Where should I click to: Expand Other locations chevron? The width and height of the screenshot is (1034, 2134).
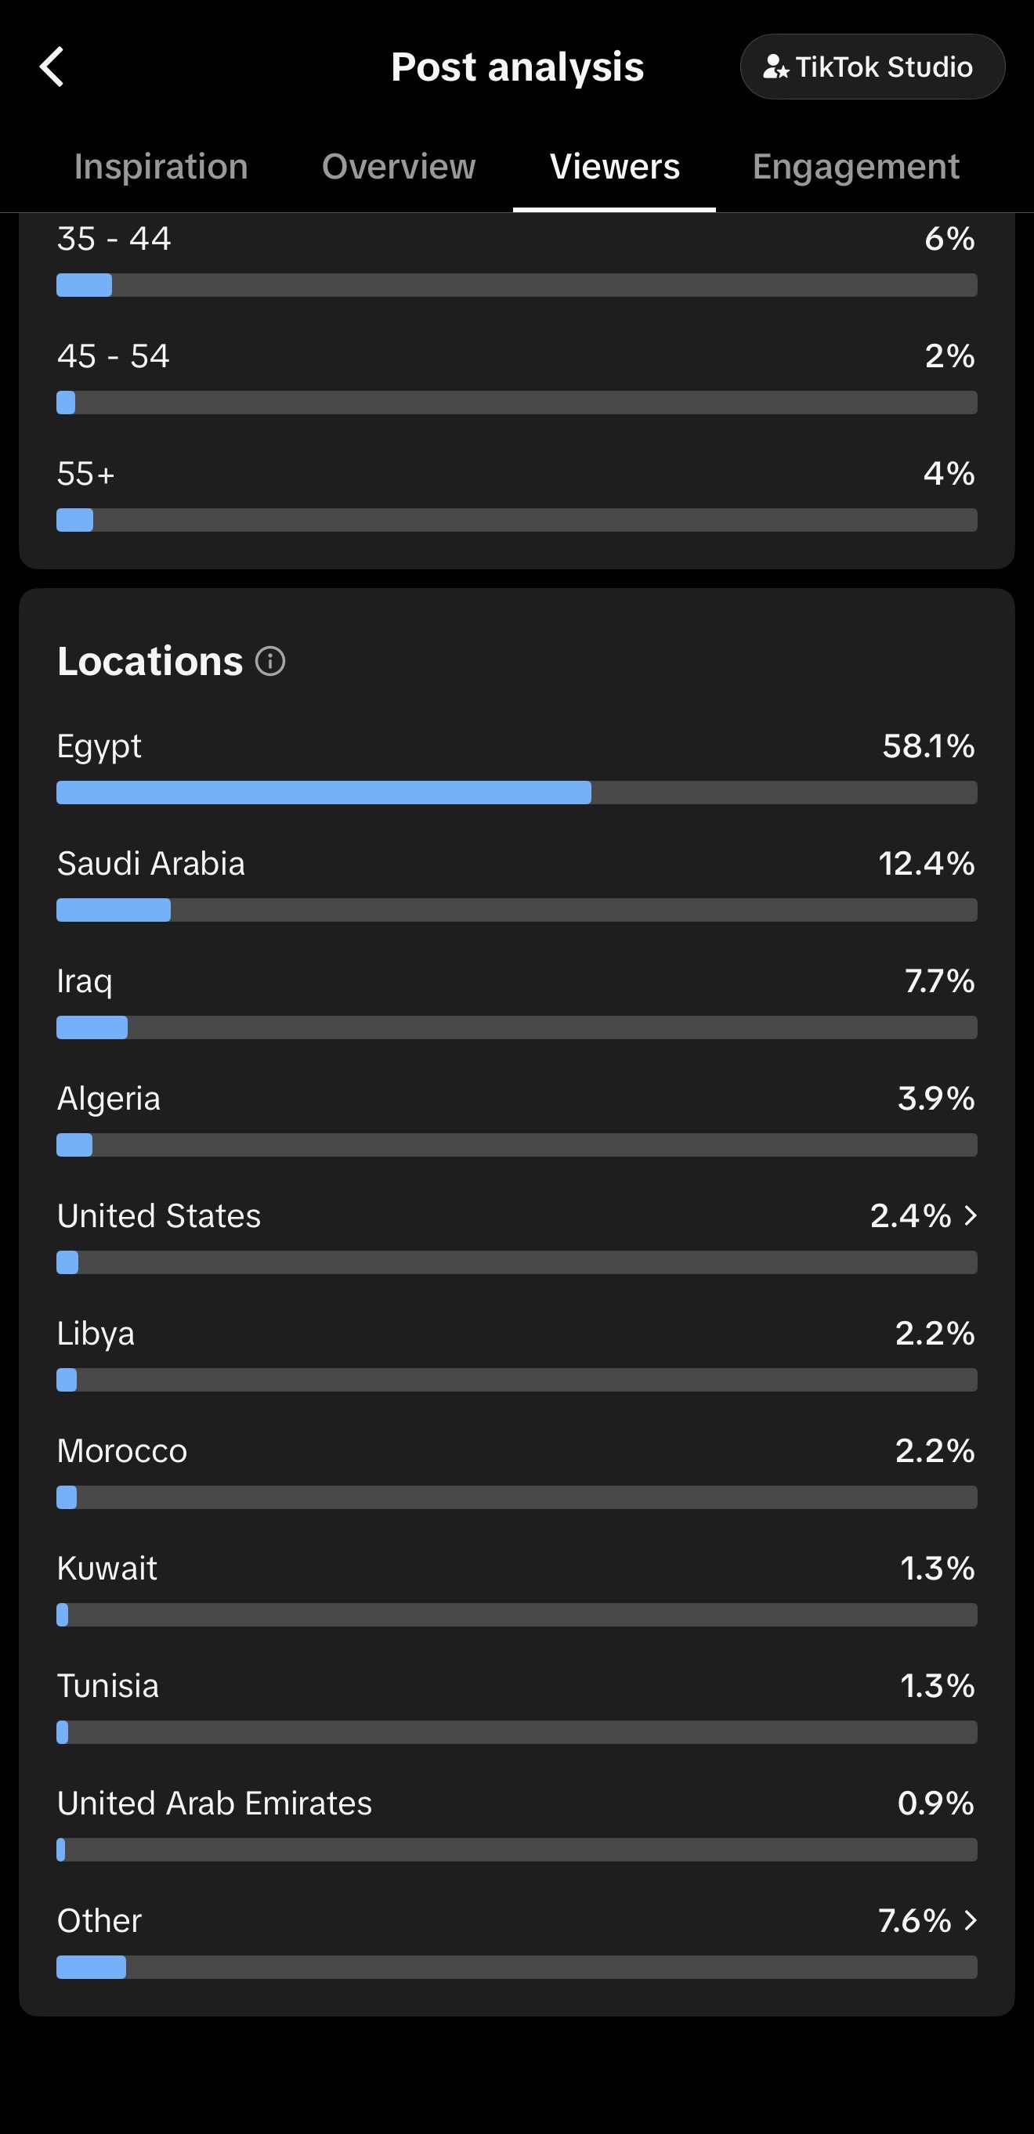coord(971,1919)
